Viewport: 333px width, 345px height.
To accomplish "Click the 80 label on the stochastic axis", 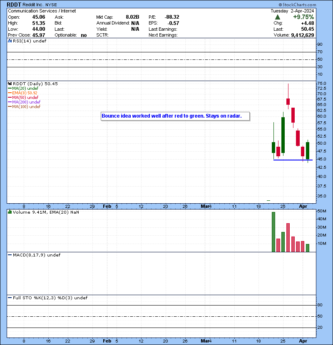I will [320, 305].
